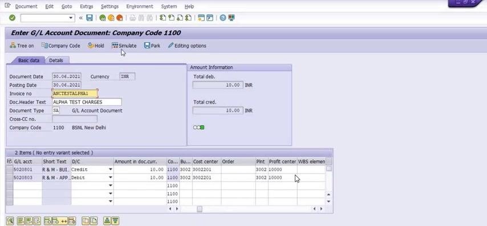Open the Goto menu

click(x=67, y=6)
